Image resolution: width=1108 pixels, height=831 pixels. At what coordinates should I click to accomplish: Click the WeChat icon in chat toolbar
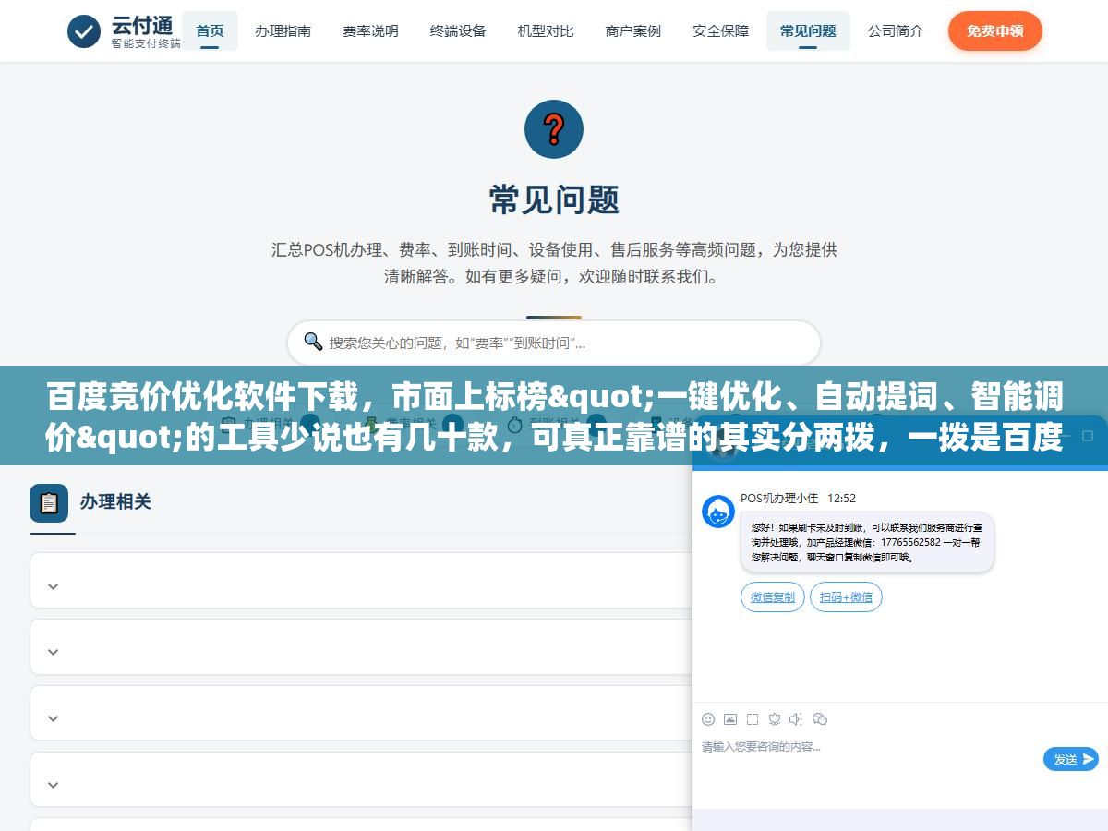(820, 719)
